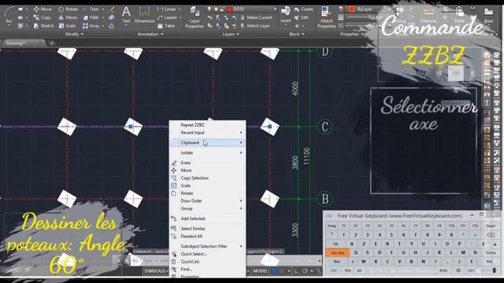Open the Isolate submenu
Viewport: 504px width, 283px height.
coord(208,153)
